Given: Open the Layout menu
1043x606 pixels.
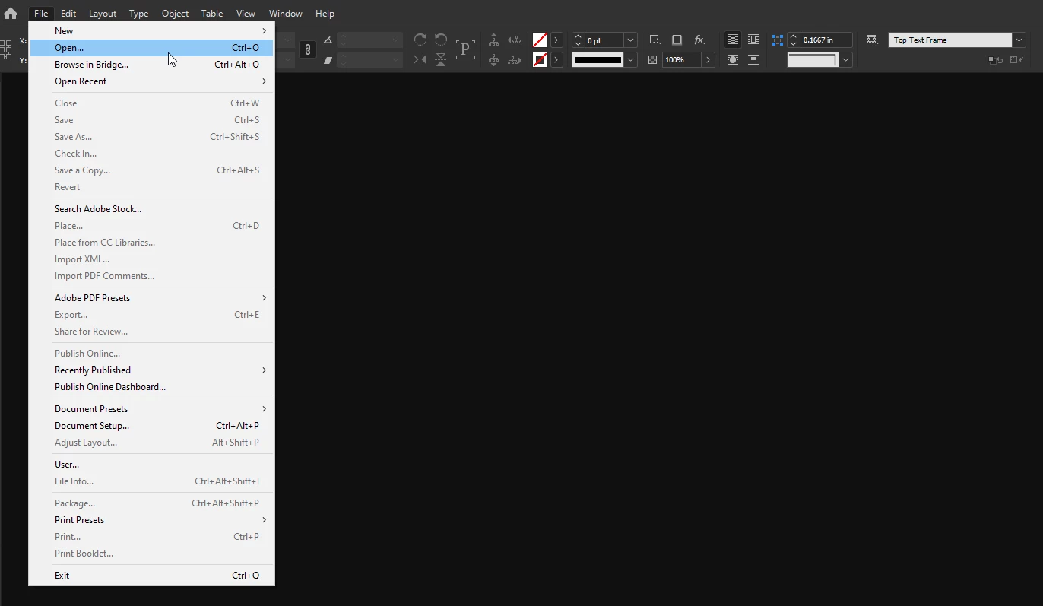Looking at the screenshot, I should tap(103, 13).
